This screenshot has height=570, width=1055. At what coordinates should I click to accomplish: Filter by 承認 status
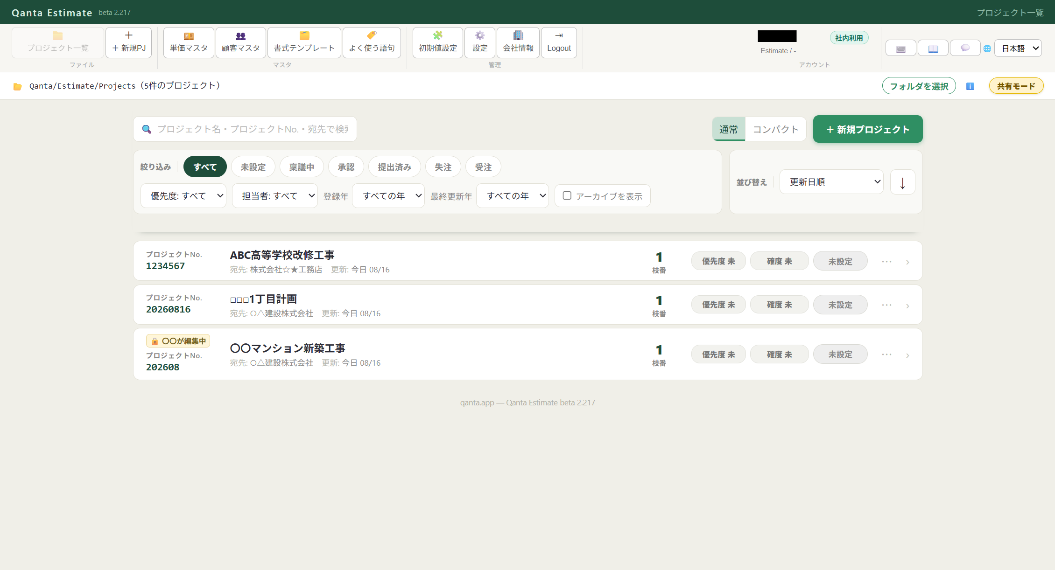[x=346, y=167]
